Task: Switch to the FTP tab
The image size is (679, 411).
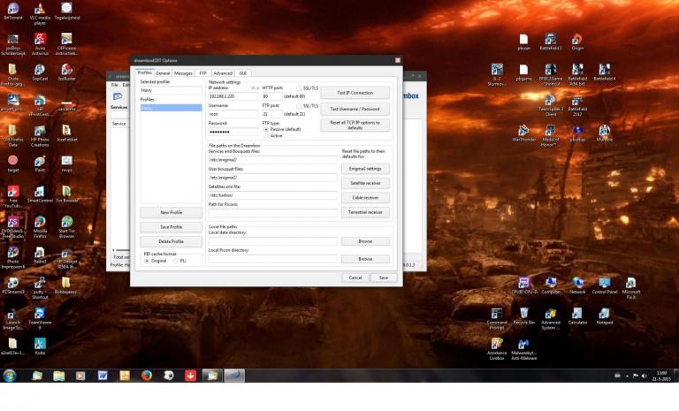Action: (x=202, y=73)
